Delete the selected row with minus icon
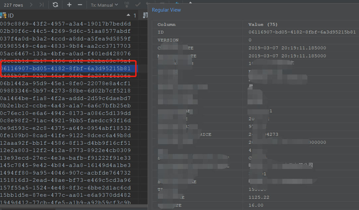The height and width of the screenshot is (210, 359). (x=80, y=5)
